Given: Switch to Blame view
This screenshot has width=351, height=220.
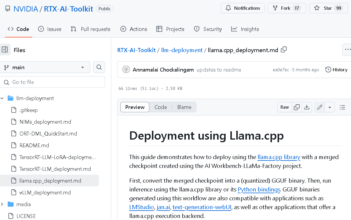Looking at the screenshot, I should click(x=184, y=107).
